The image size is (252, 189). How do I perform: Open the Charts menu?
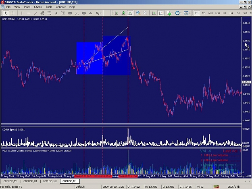tap(38, 7)
